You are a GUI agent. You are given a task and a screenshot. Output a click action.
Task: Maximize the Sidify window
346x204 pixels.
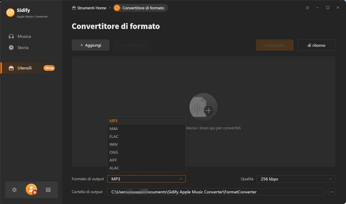pos(328,8)
